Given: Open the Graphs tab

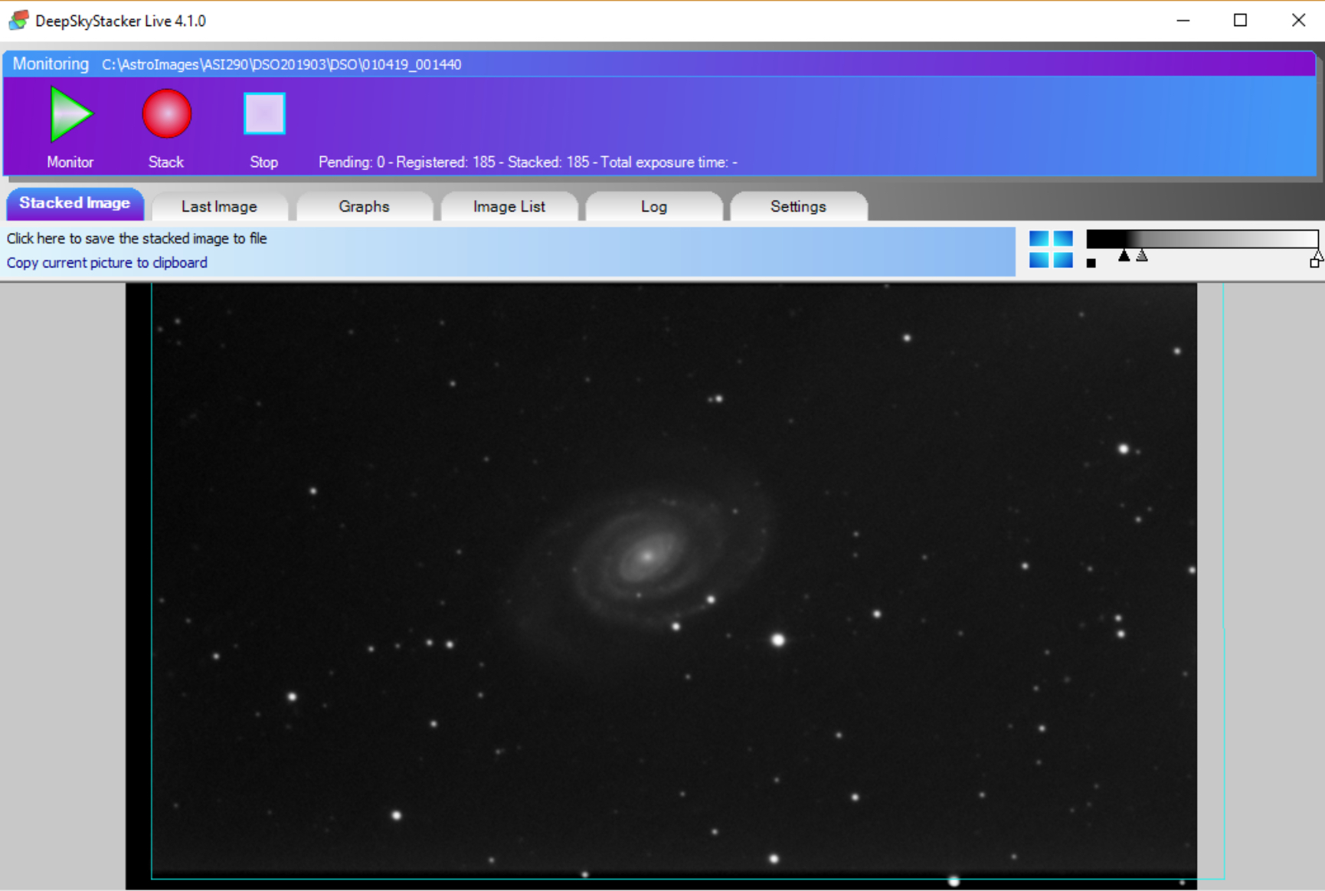Looking at the screenshot, I should click(364, 207).
